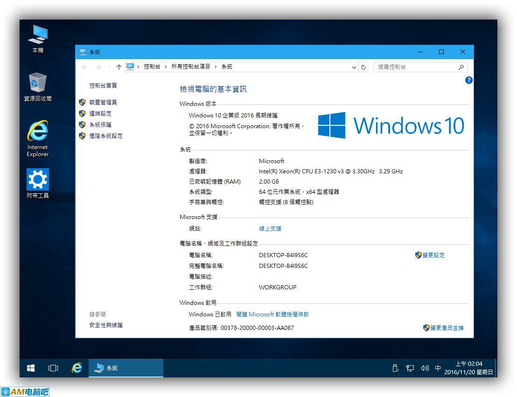
Task: Open Task View on the taskbar
Action: click(53, 368)
